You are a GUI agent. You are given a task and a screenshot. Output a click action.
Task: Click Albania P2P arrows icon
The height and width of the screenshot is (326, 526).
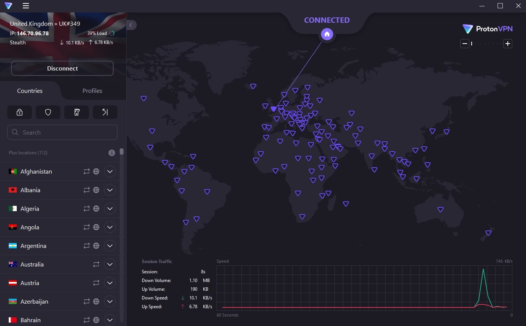pyautogui.click(x=87, y=190)
